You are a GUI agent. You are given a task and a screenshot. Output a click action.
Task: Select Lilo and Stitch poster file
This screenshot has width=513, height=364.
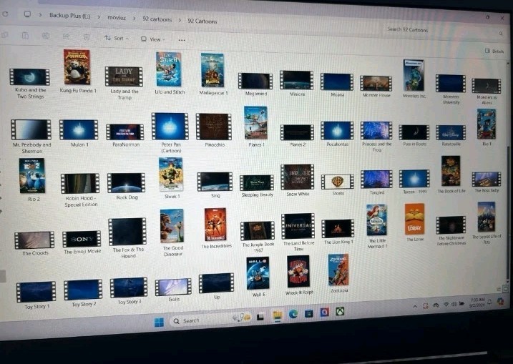pos(168,69)
